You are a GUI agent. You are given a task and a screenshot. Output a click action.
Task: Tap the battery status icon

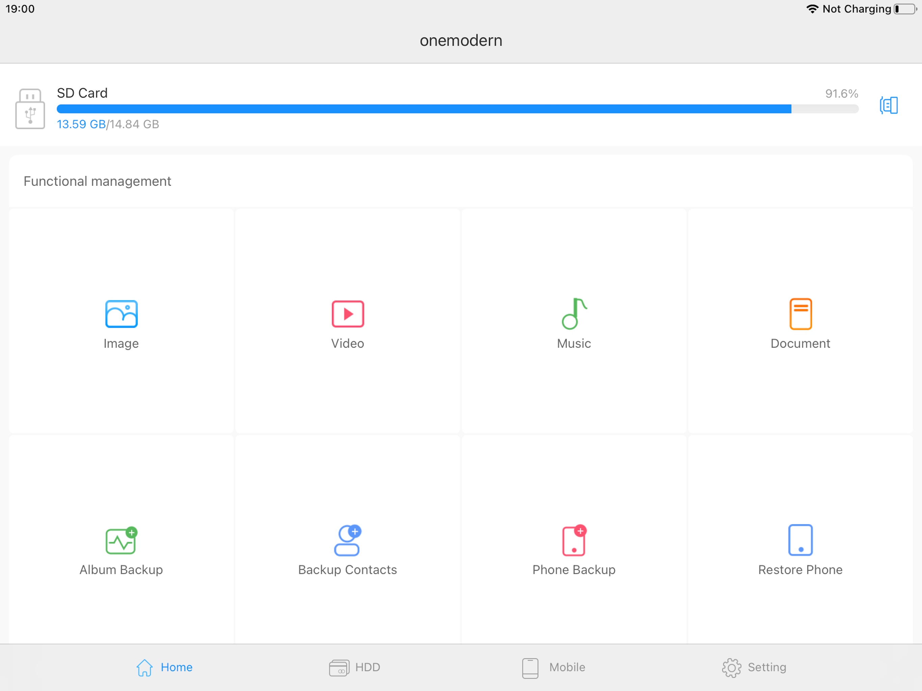pos(905,9)
